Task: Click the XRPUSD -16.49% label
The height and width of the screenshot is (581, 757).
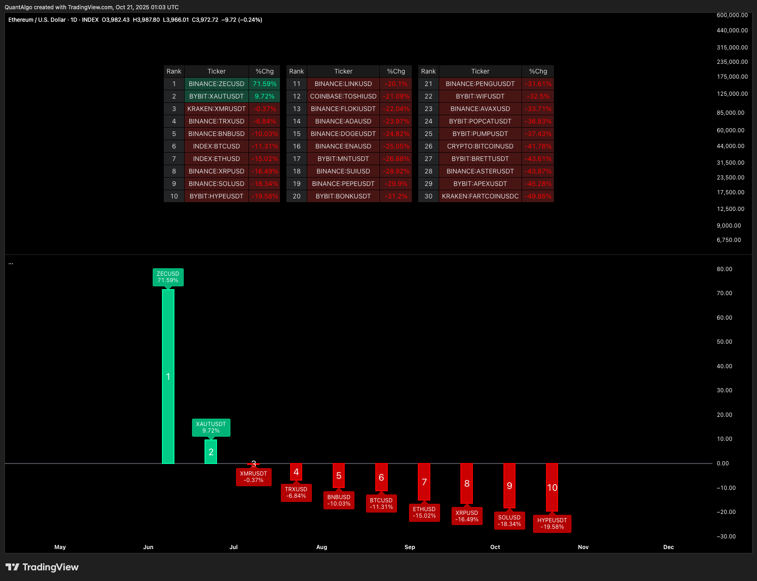Action: [x=467, y=516]
